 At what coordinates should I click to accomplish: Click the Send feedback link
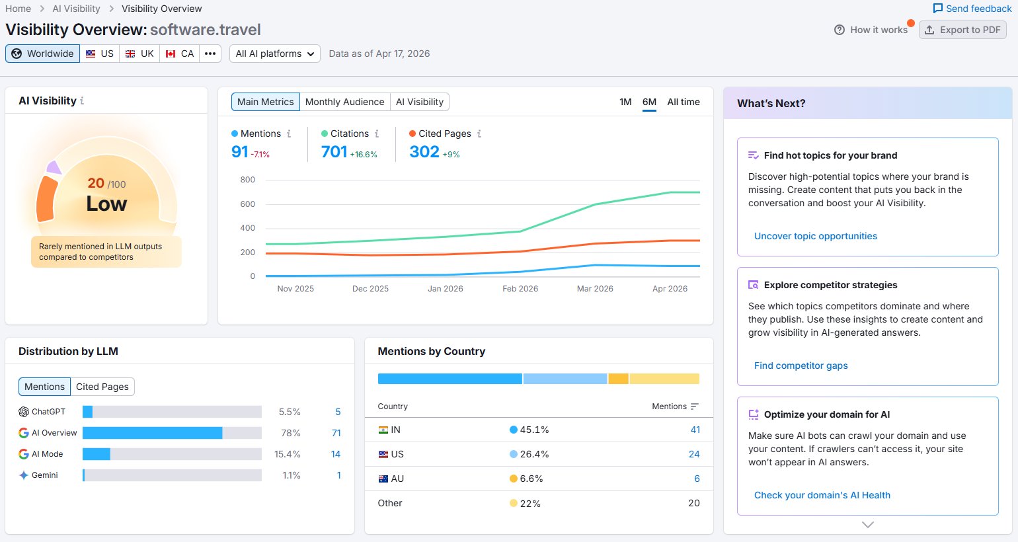[x=972, y=9]
